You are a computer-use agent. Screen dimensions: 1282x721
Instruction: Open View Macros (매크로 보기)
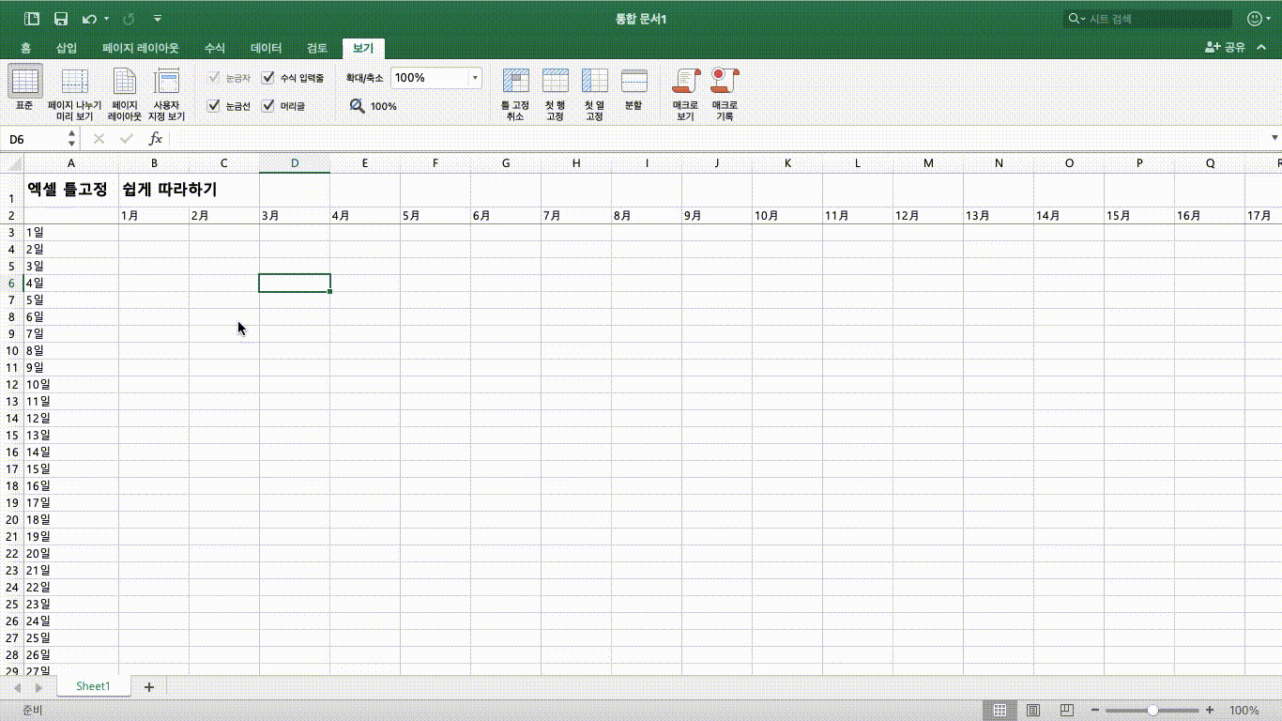(685, 95)
